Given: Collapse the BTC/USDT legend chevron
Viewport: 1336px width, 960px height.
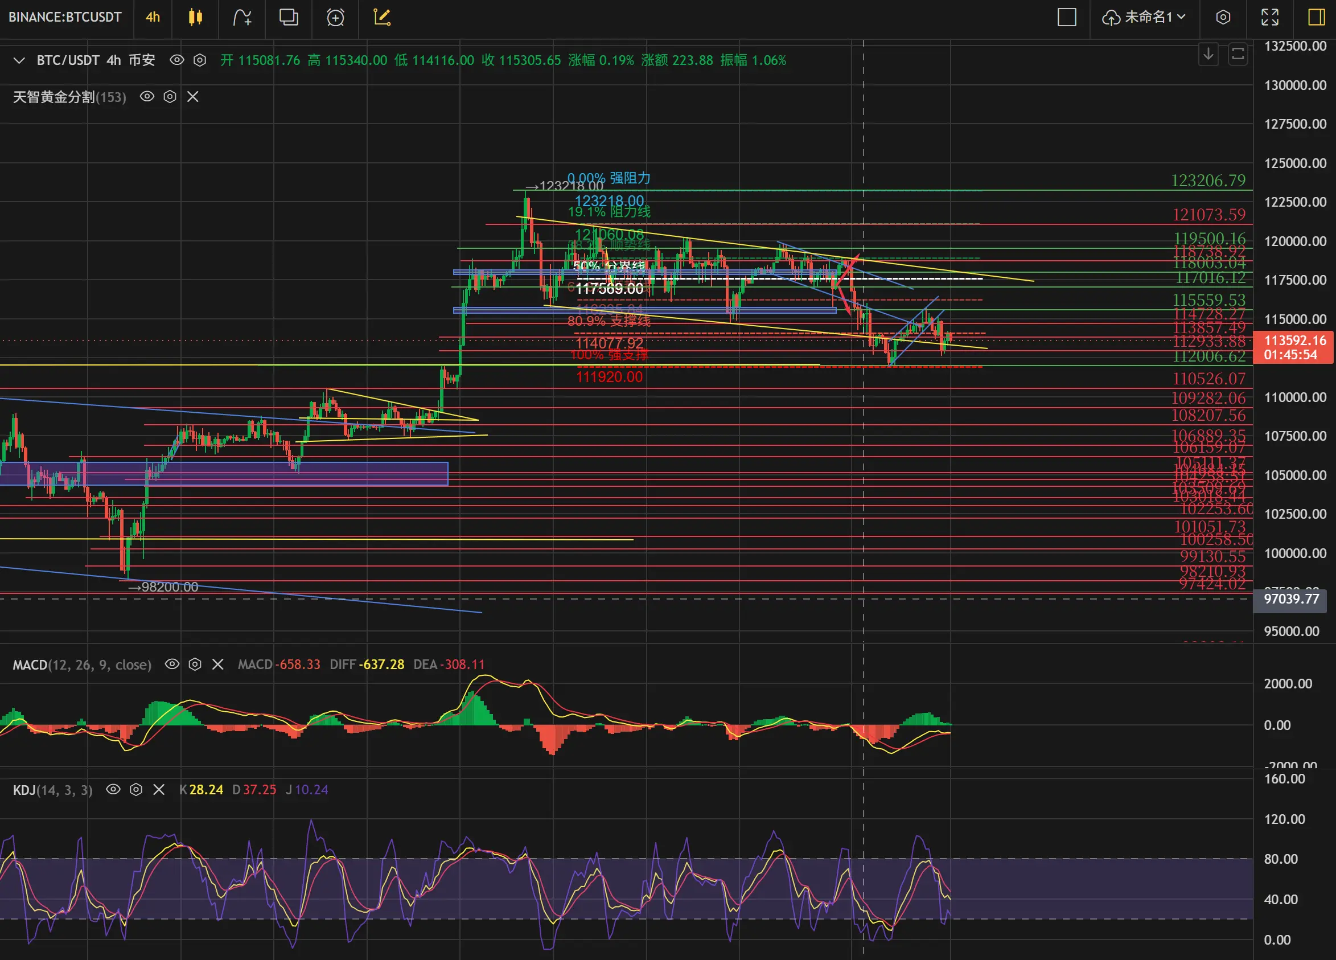Looking at the screenshot, I should click(x=19, y=60).
